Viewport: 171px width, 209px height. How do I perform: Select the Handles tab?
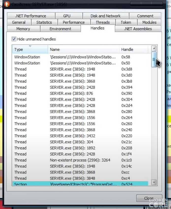pos(98,28)
